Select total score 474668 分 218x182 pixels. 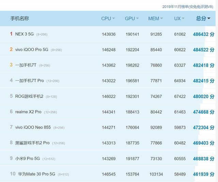point(204,112)
